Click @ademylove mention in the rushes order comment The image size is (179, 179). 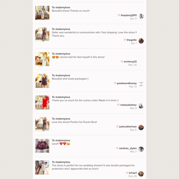pos(63,97)
